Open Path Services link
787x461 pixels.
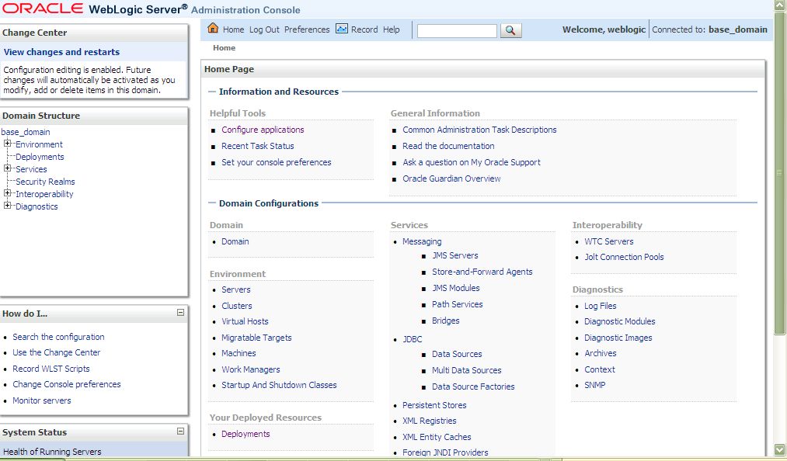tap(458, 304)
